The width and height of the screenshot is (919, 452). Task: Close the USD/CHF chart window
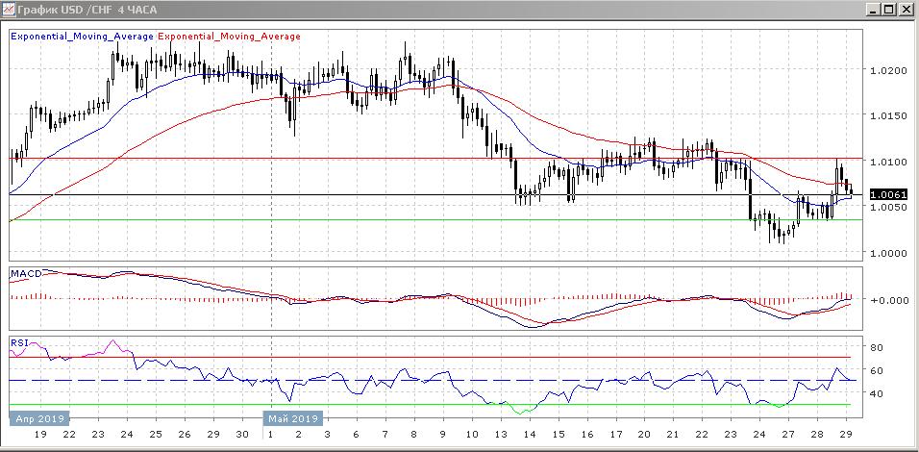pos(907,10)
